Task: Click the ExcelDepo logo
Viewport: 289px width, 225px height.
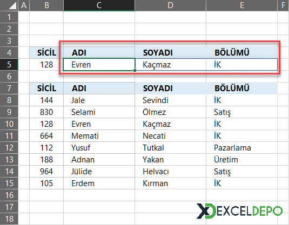Action: click(x=239, y=211)
